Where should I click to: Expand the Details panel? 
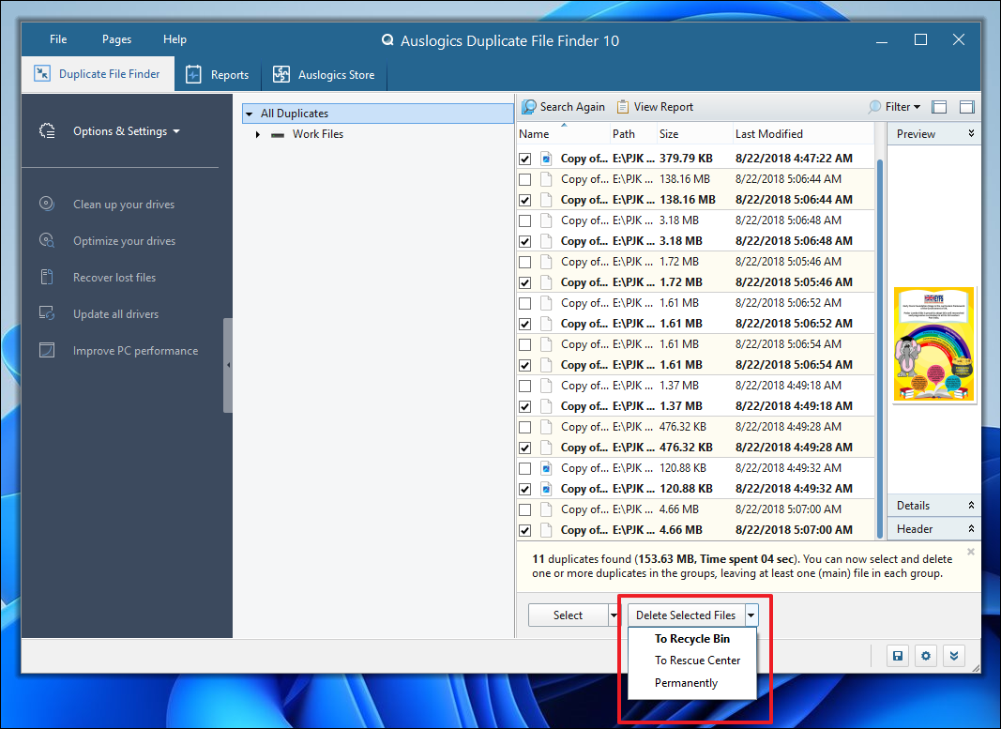[x=971, y=505]
